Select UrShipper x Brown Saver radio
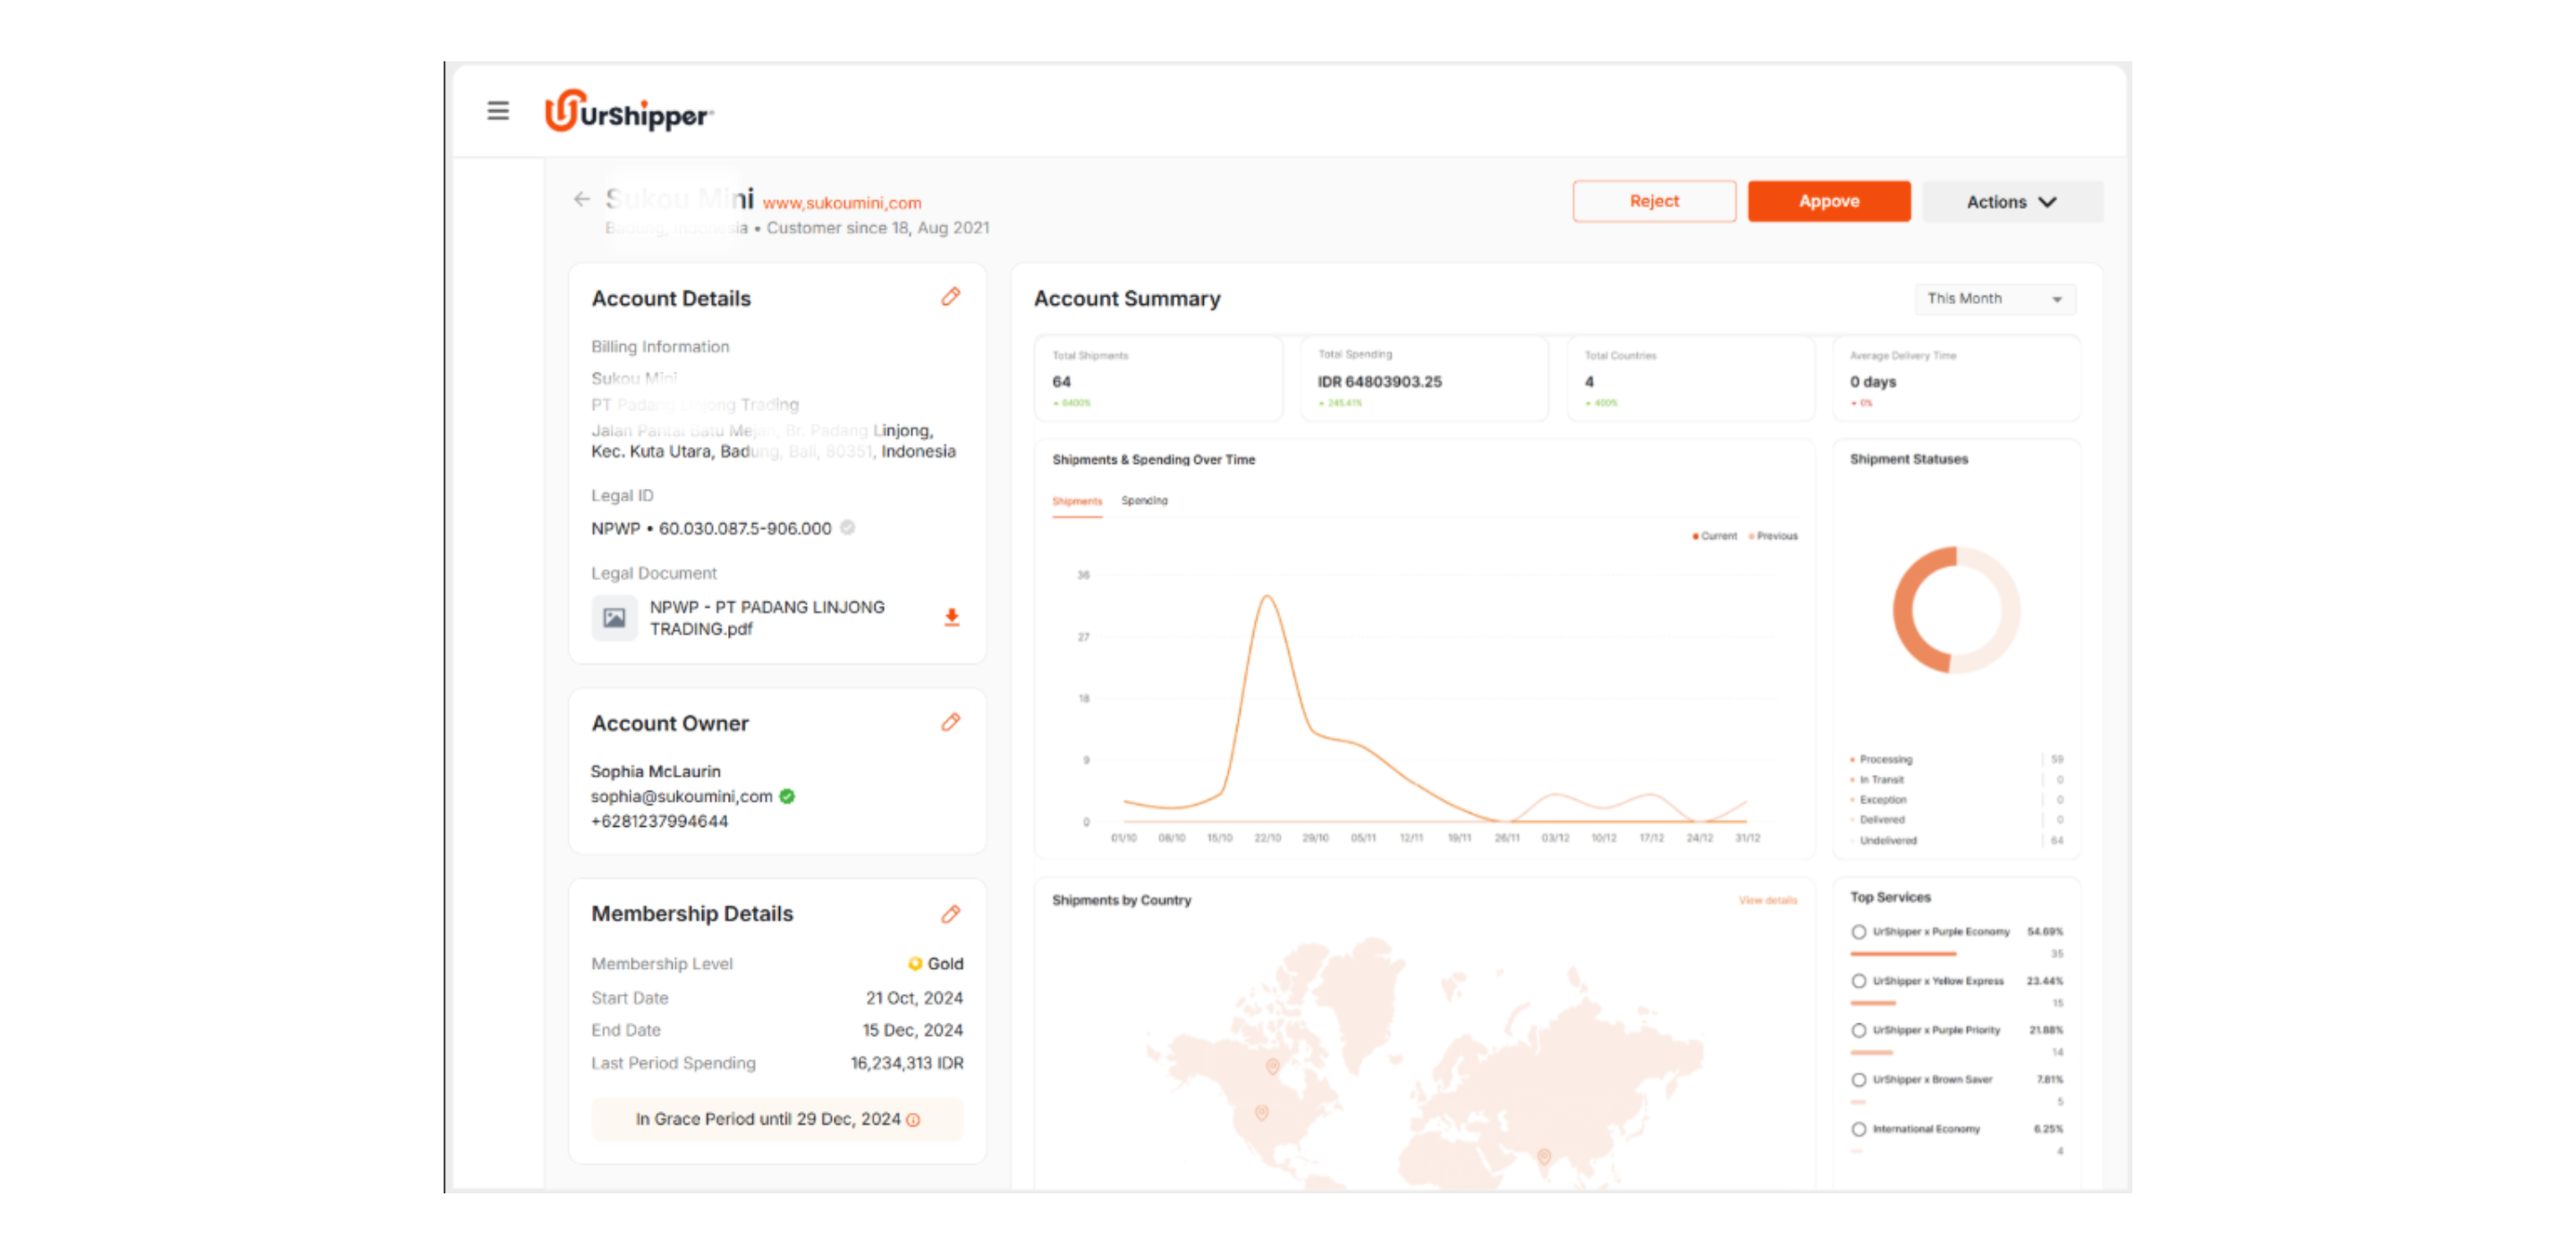The height and width of the screenshot is (1255, 2576). click(1858, 1079)
